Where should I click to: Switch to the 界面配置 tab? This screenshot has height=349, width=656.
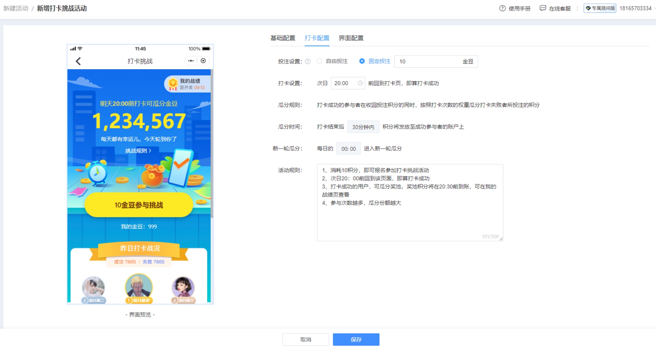tap(351, 38)
